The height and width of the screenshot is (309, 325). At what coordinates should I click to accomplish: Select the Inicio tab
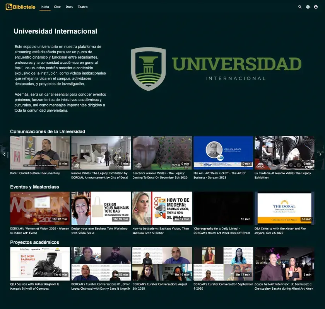[x=45, y=7]
